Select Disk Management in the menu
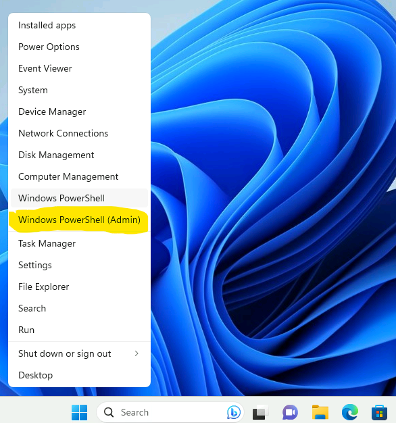The height and width of the screenshot is (423, 396). pyautogui.click(x=79, y=155)
